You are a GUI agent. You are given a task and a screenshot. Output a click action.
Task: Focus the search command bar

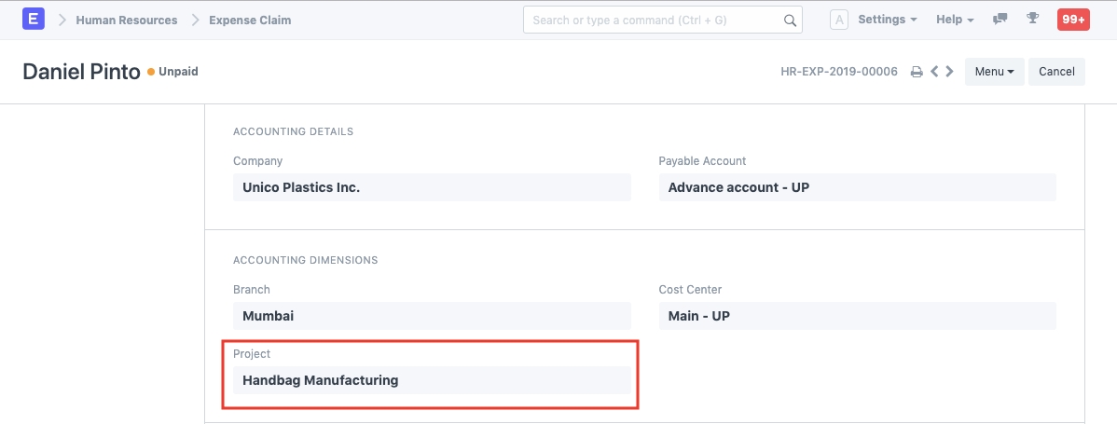653,21
